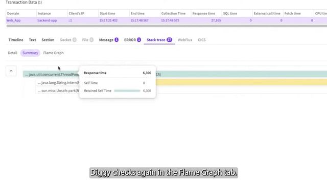Select the Summary view pill
327x184 pixels.
[x=30, y=53]
